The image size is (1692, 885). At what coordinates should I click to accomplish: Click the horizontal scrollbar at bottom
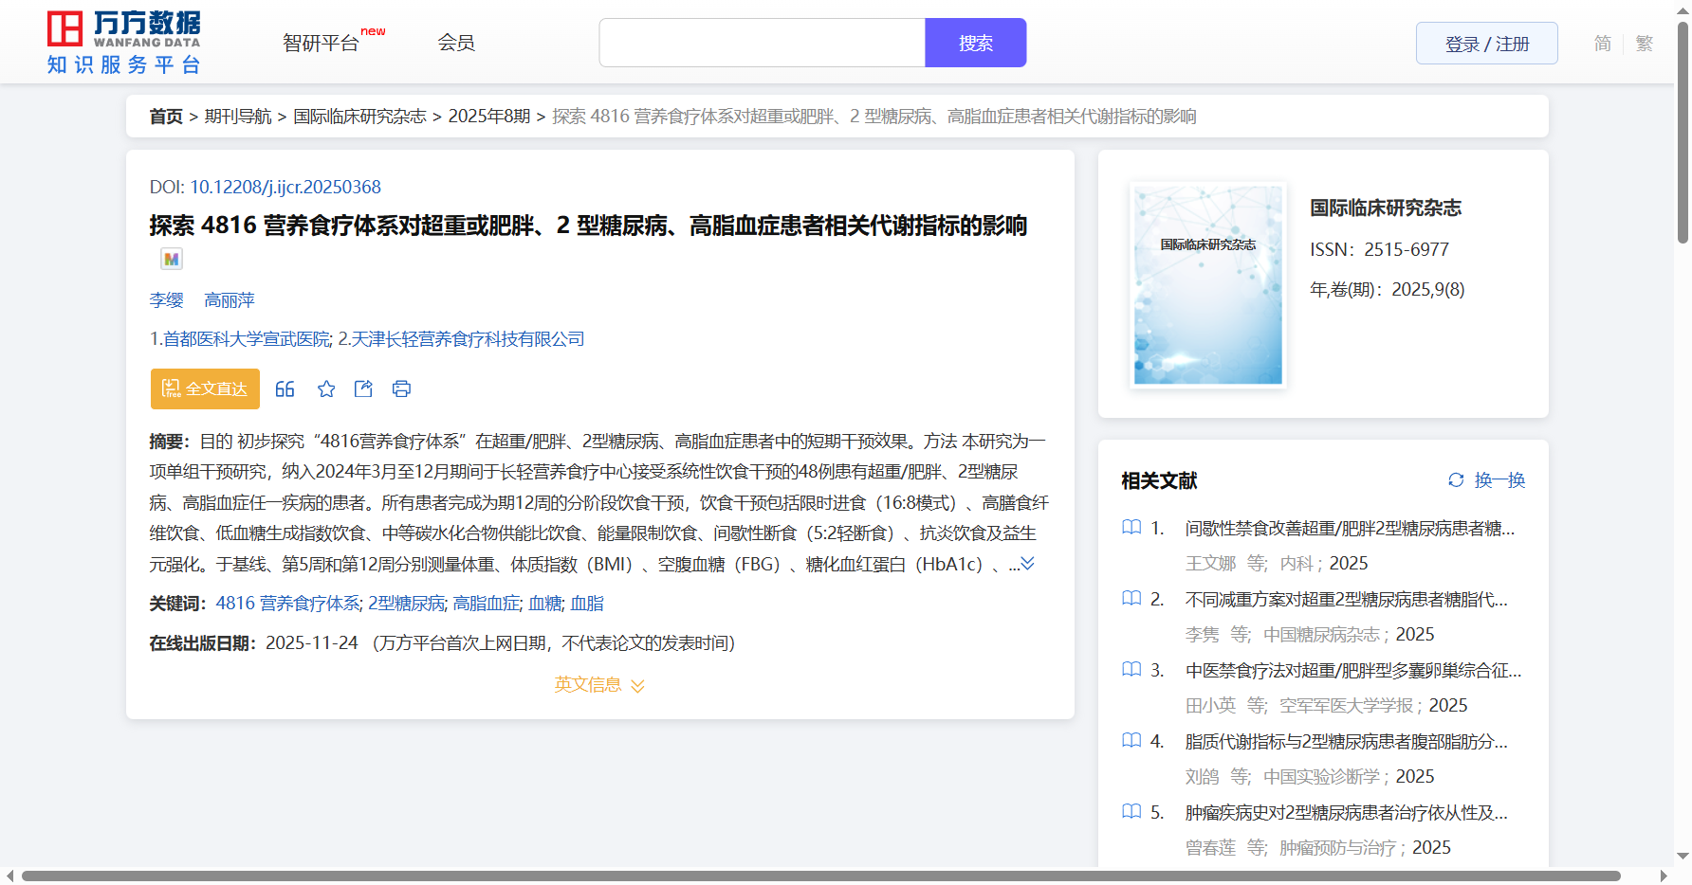tap(820, 876)
